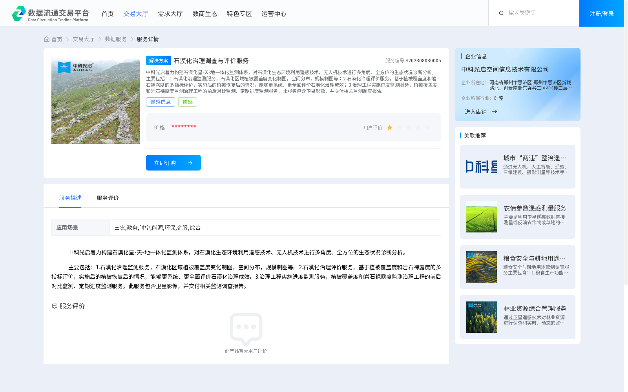
Task: Click the 企业信息 section heading
Action: (x=476, y=56)
